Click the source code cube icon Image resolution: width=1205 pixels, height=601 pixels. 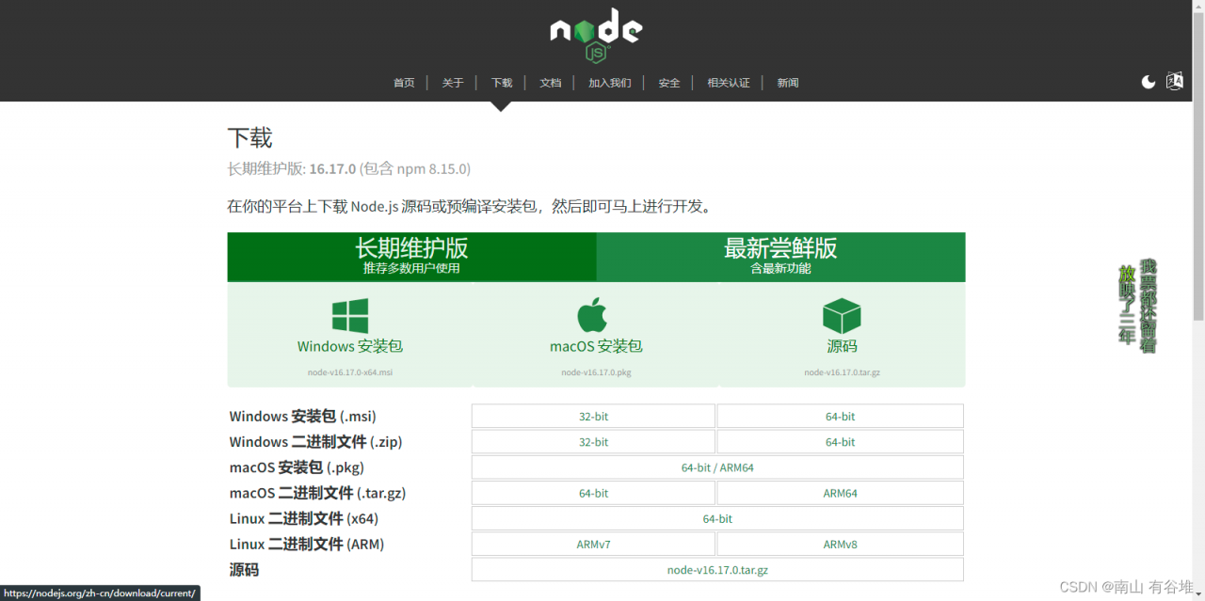tap(842, 316)
